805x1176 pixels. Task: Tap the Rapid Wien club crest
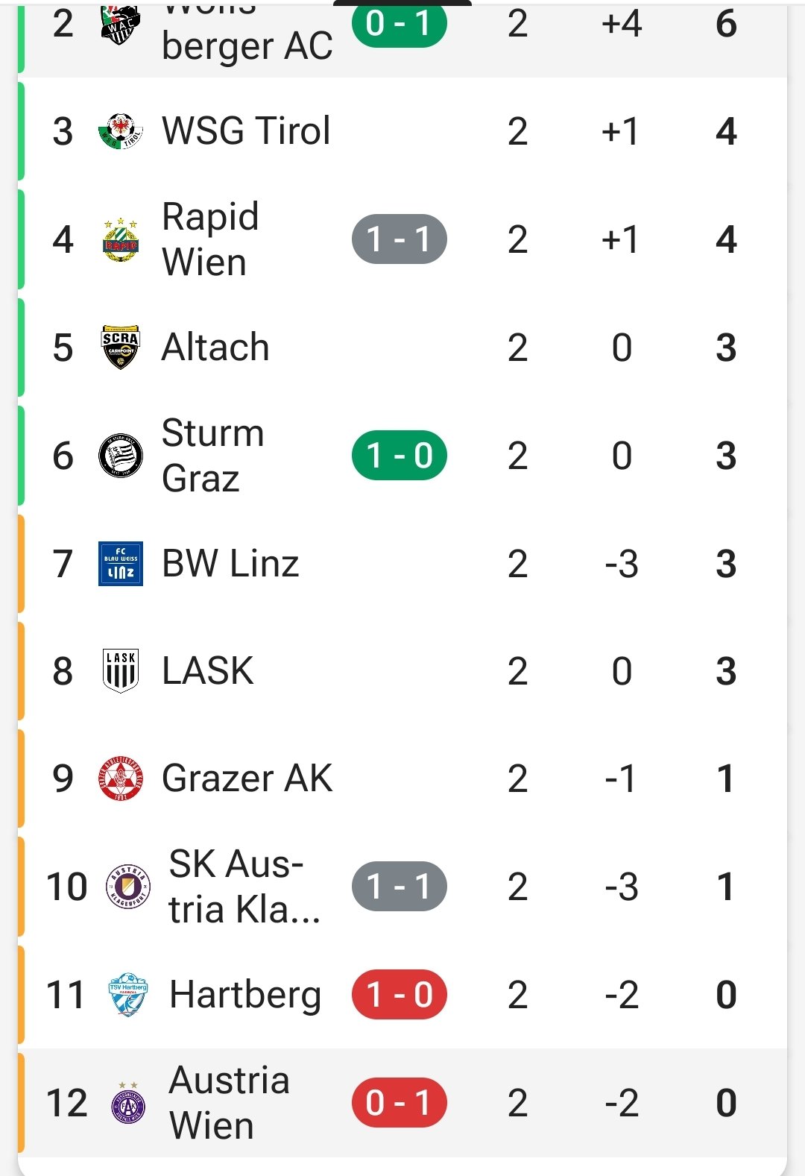point(120,239)
